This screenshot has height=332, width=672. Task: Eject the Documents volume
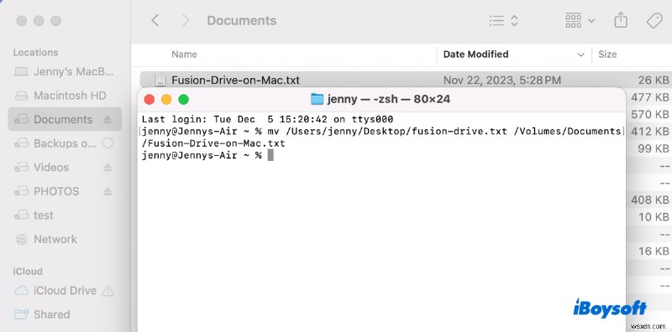click(x=108, y=119)
